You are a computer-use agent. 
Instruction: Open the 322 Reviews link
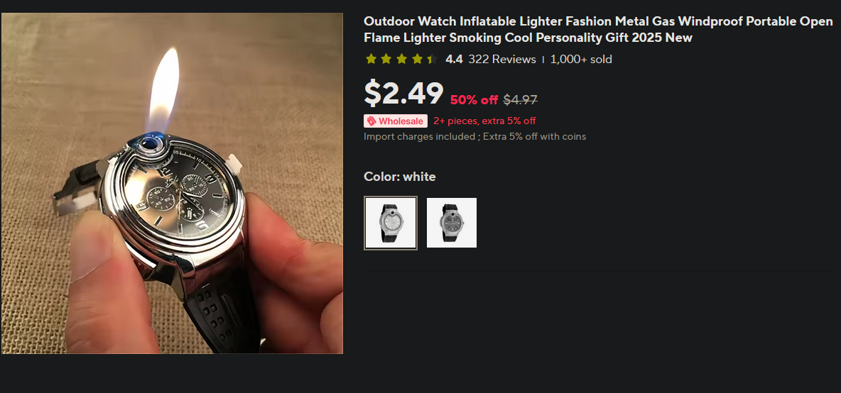click(x=502, y=59)
